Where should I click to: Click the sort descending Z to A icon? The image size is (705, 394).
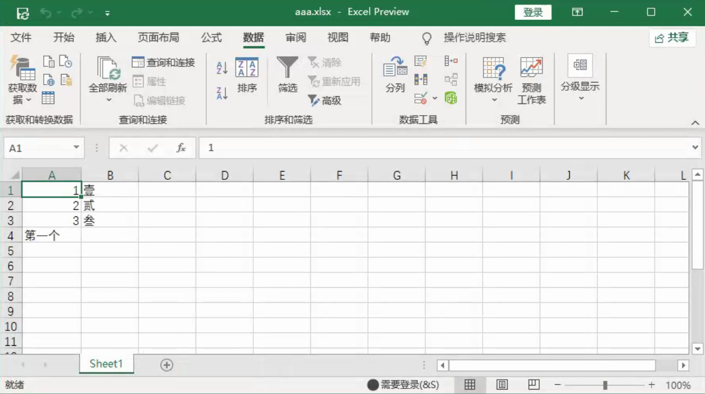coord(222,93)
